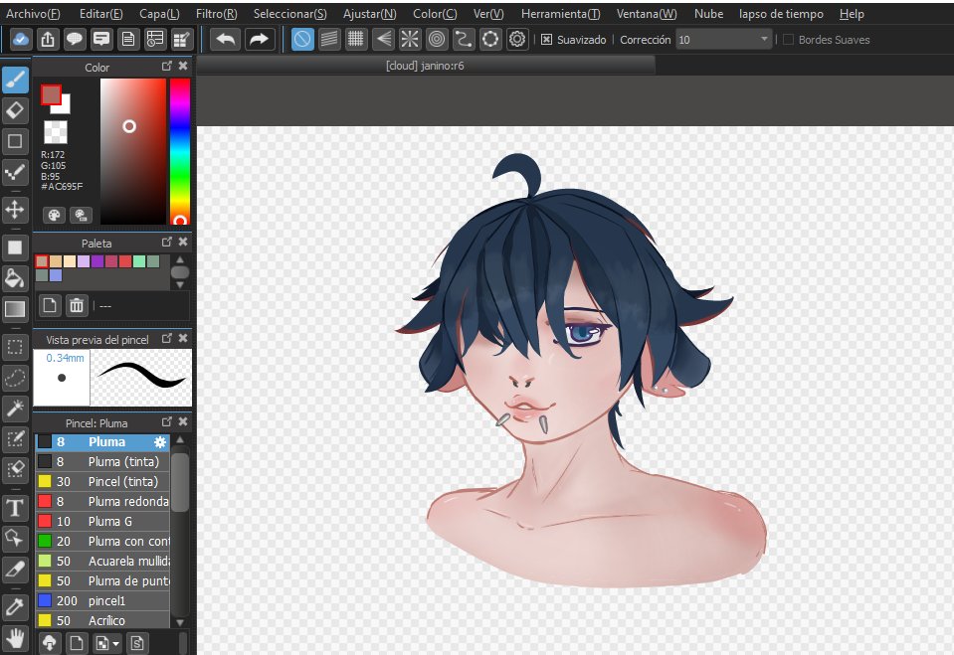Toggle parallel lines snap

coord(329,40)
